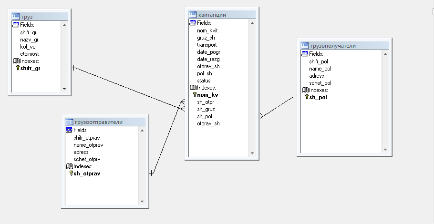434x224 pixels.
Task: Select the nom_kv primary index in квитанции
Action: coord(207,95)
